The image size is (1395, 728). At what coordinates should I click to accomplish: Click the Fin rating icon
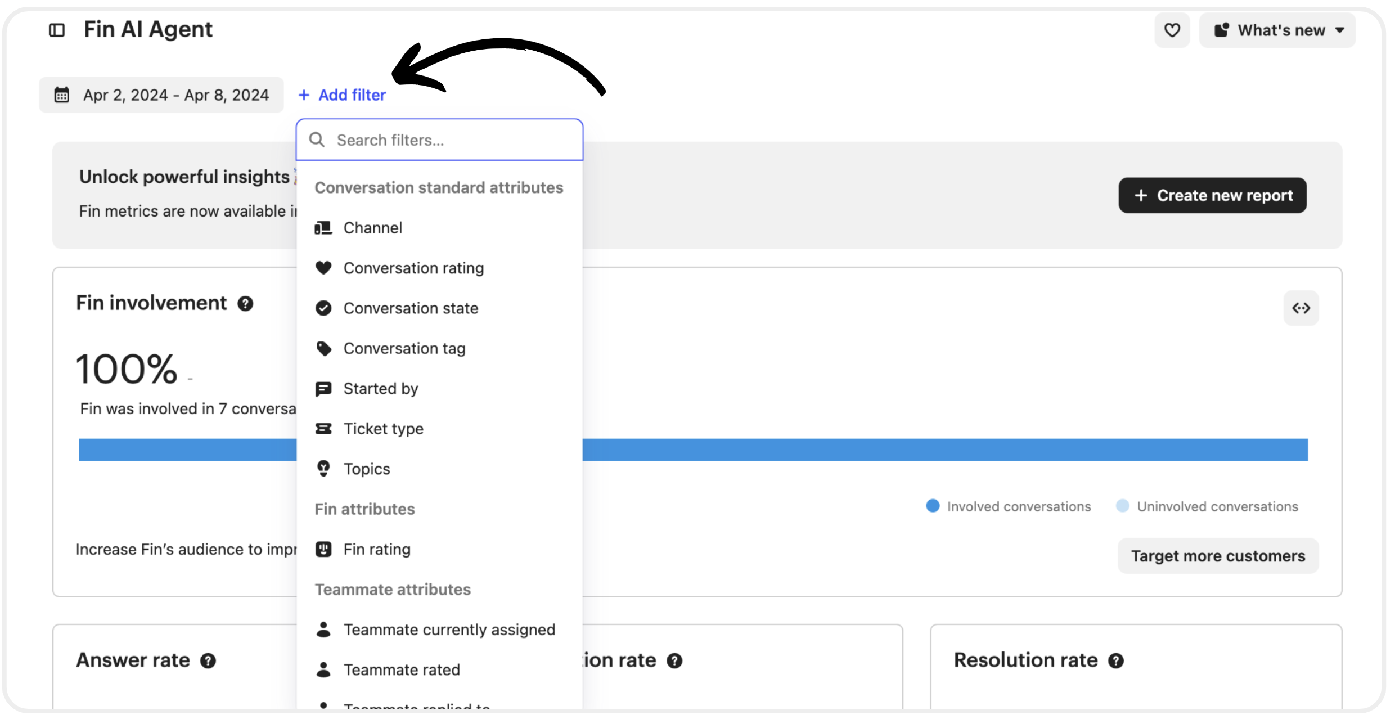[x=323, y=549]
